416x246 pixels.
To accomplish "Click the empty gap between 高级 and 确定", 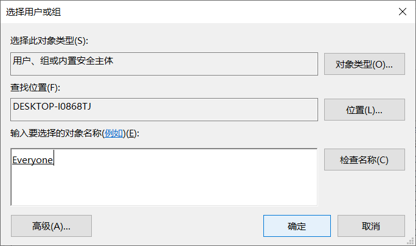I will [x=176, y=226].
